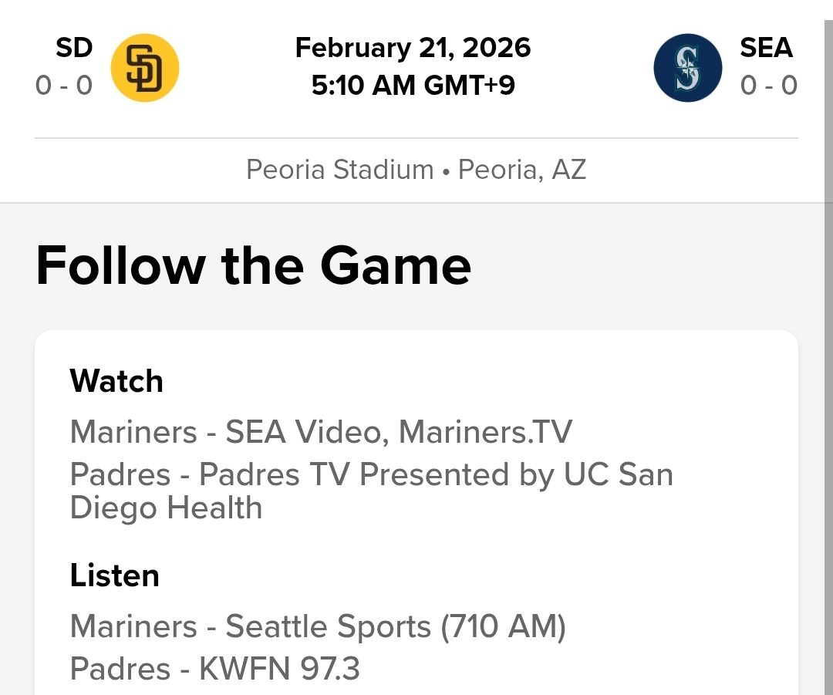Select the Padres 0 - 0 record
Image resolution: width=833 pixels, height=695 pixels.
click(x=64, y=85)
